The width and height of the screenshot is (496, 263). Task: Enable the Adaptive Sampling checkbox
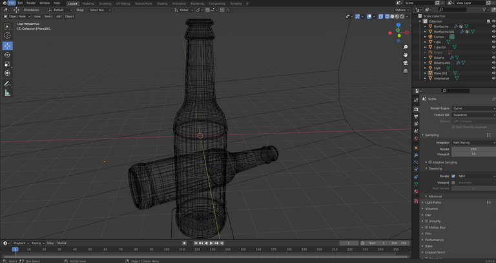(x=430, y=162)
